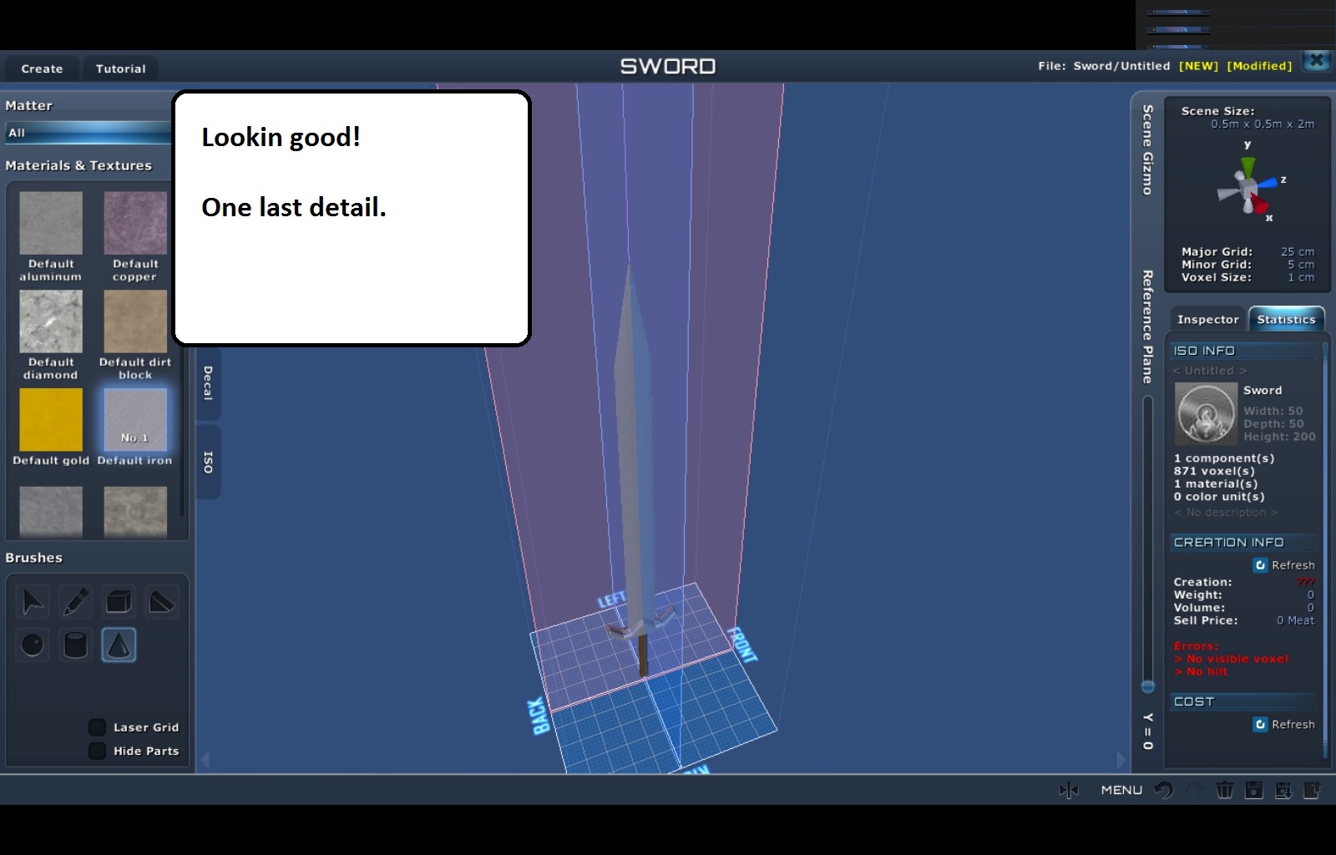This screenshot has width=1336, height=855.
Task: Click Refresh under Creation Info
Action: tap(1284, 565)
